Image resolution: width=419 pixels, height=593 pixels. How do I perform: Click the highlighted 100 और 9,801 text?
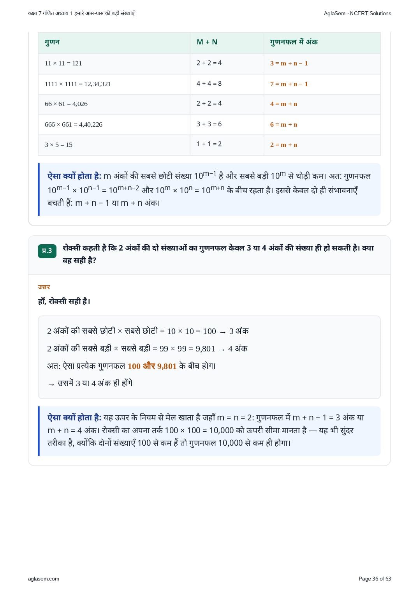[152, 366]
